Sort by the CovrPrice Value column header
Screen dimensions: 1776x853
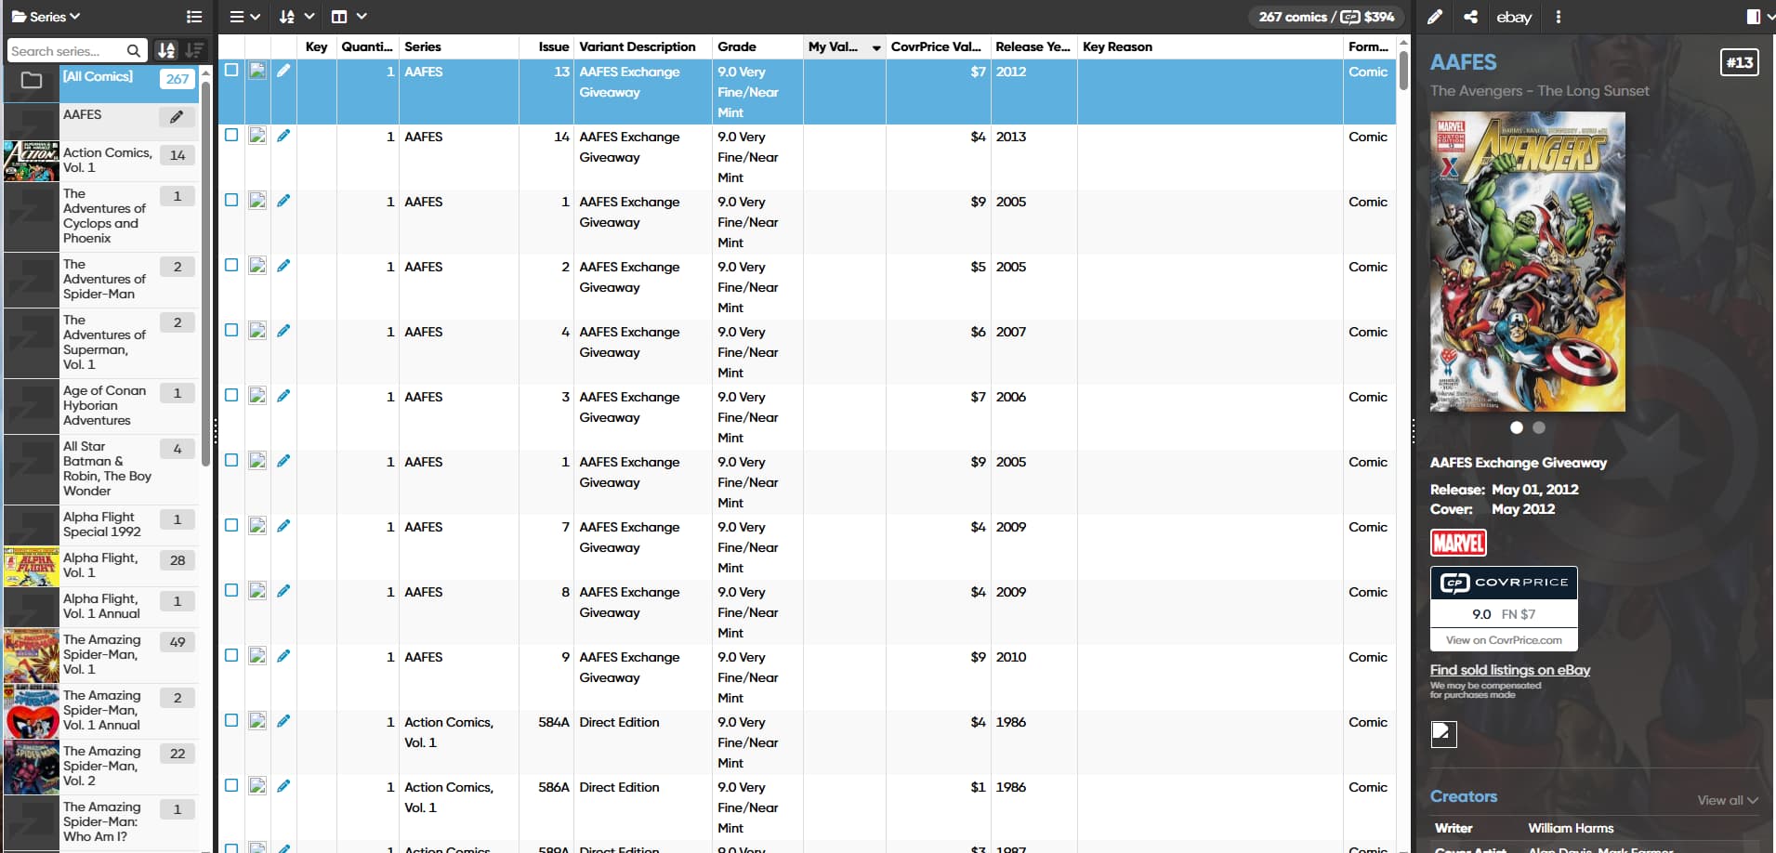click(x=935, y=46)
